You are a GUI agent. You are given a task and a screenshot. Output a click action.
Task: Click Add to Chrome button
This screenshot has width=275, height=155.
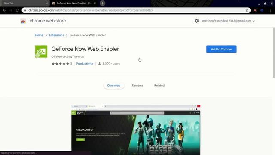(x=221, y=49)
